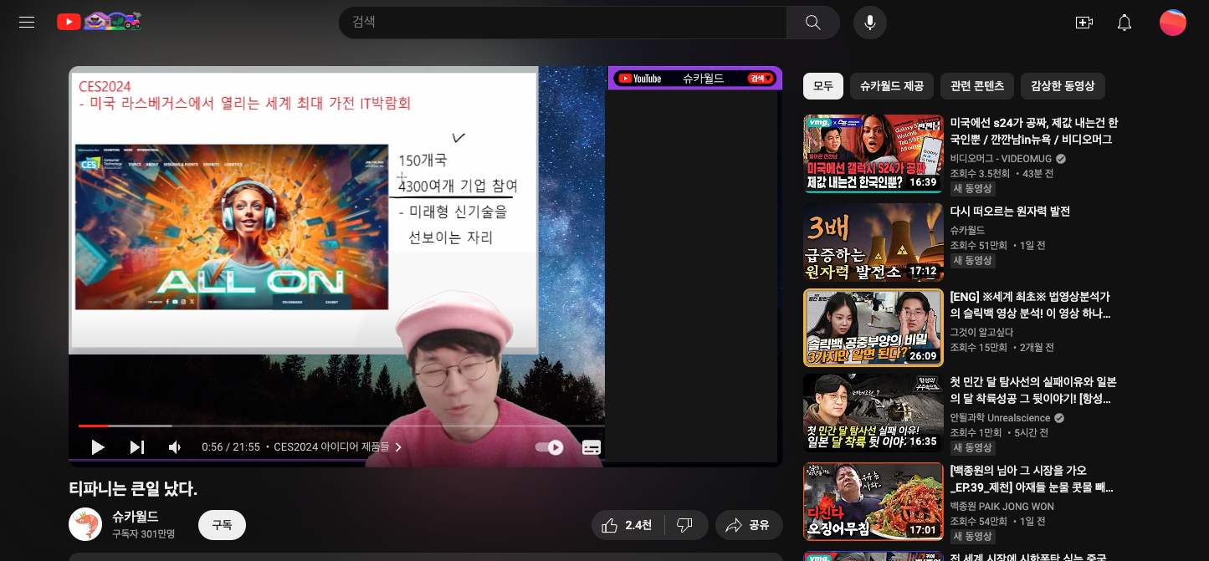
Task: Open the title 다시 떠오르는 원자력 발전
Action: [1010, 212]
